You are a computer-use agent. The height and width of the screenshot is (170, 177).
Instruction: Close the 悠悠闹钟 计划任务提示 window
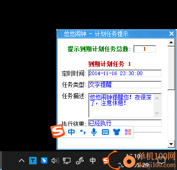tap(171, 34)
